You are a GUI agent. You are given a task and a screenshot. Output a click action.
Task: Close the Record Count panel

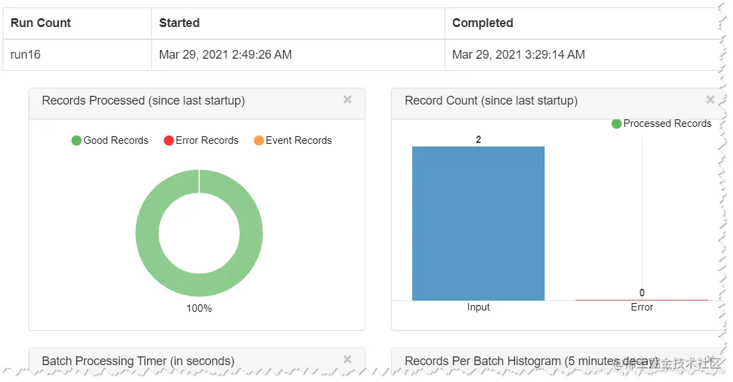coord(710,99)
